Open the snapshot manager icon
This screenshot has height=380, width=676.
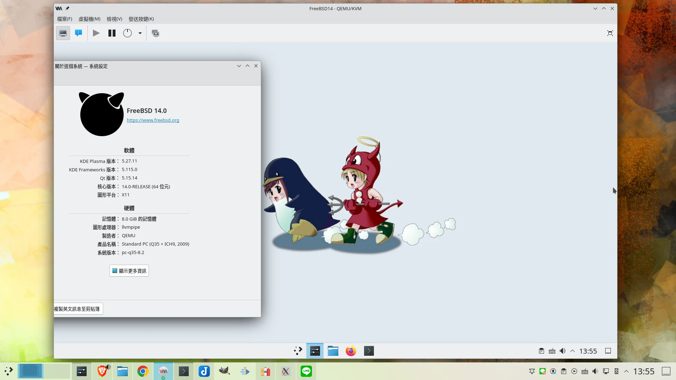[155, 33]
